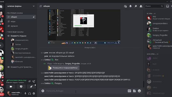Image resolution: width=172 pixels, height=97 pixels.
Task: Select the общее text channel
Action: click(21, 17)
